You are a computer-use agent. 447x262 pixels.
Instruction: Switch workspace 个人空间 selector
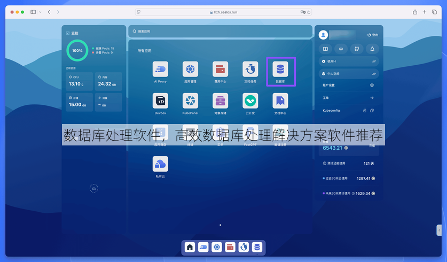coord(349,74)
